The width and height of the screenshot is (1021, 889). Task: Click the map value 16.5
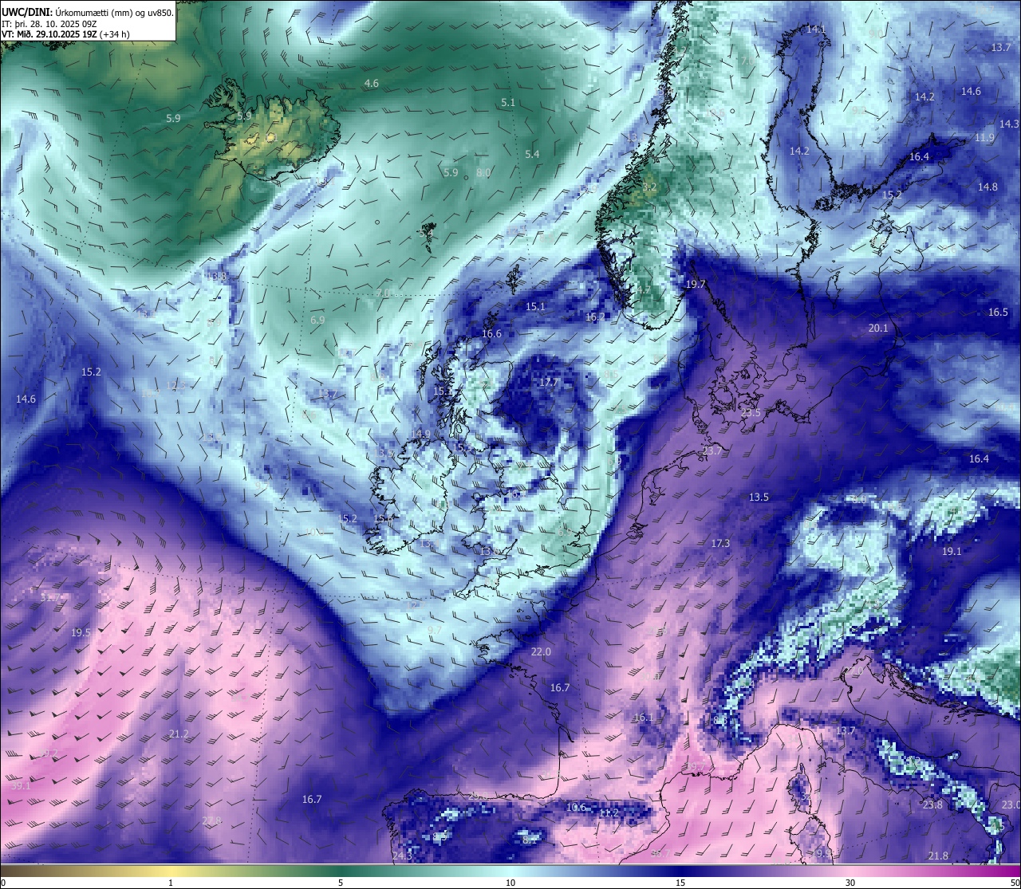pos(999,313)
